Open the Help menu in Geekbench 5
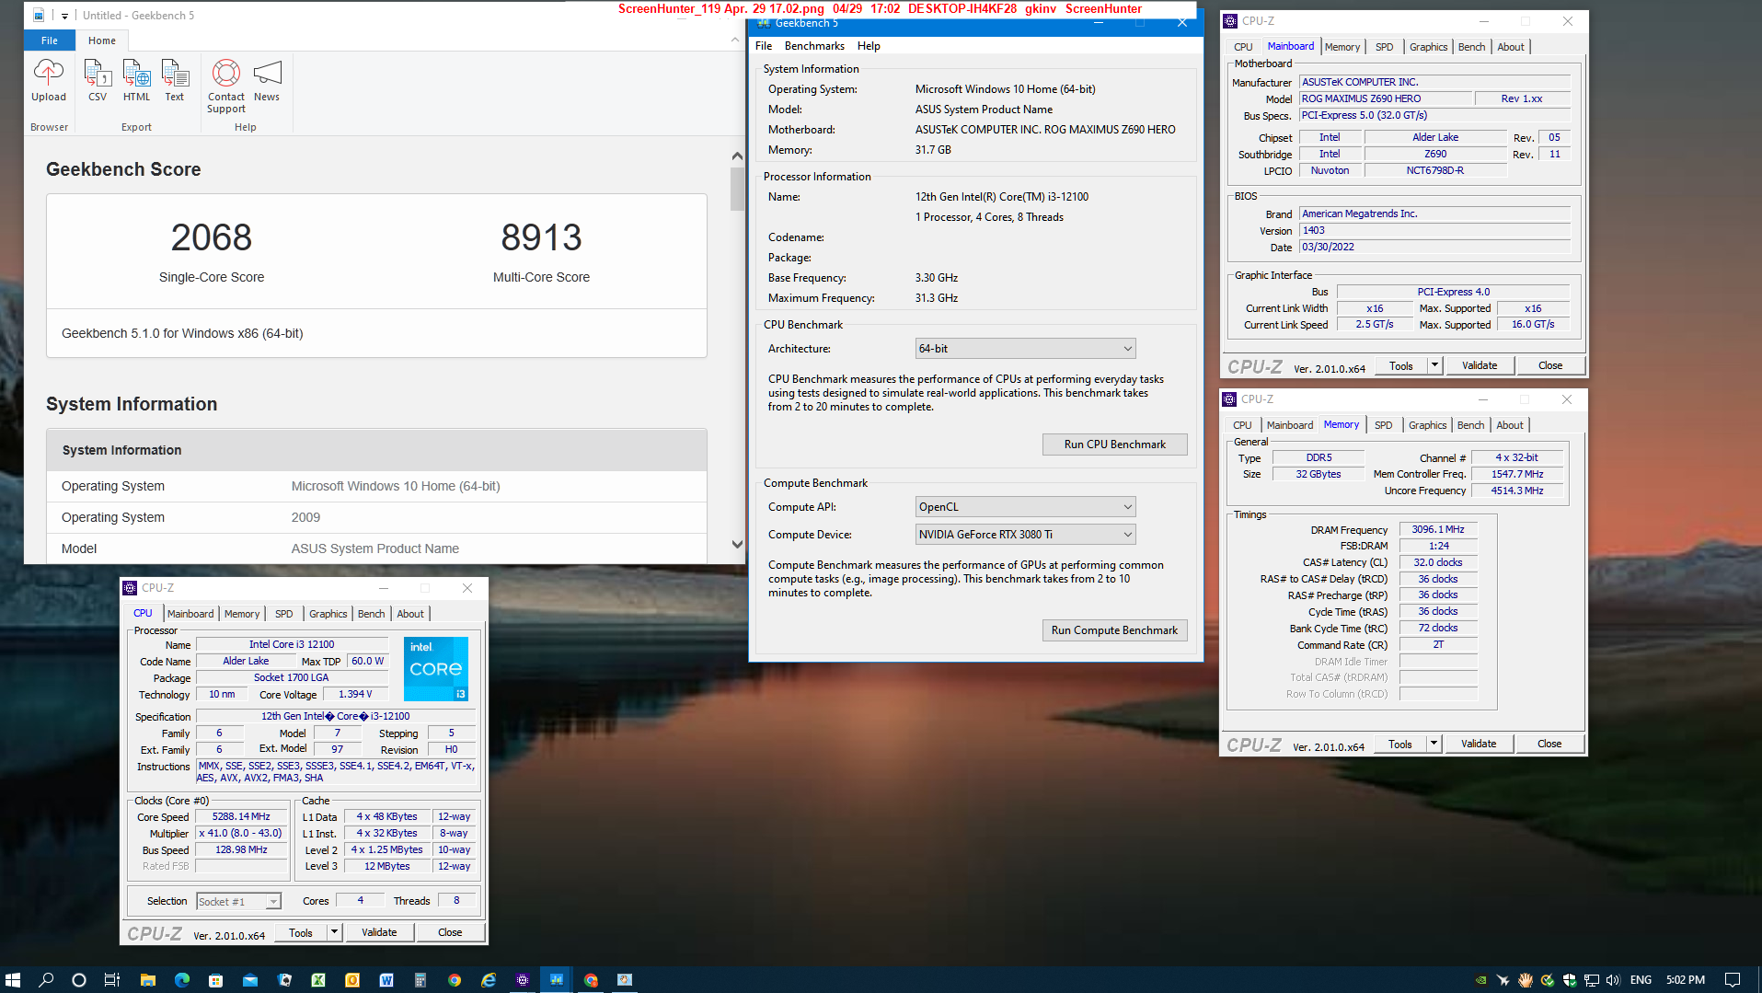Viewport: 1762px width, 993px height. click(869, 46)
